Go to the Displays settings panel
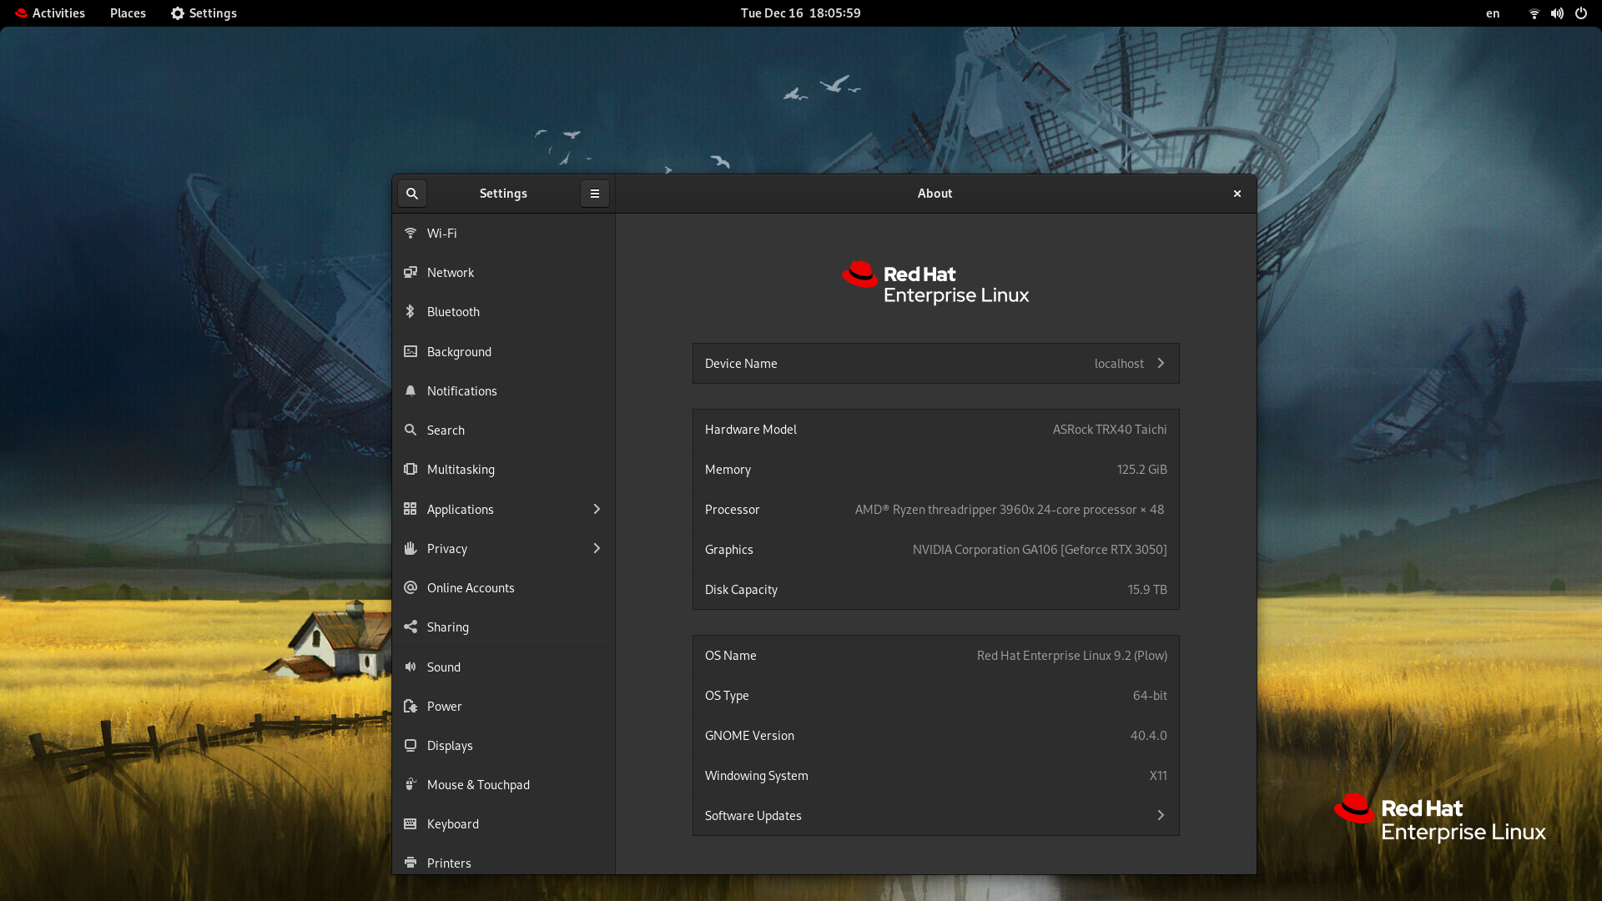Screen dimensions: 1602x901 click(x=450, y=746)
